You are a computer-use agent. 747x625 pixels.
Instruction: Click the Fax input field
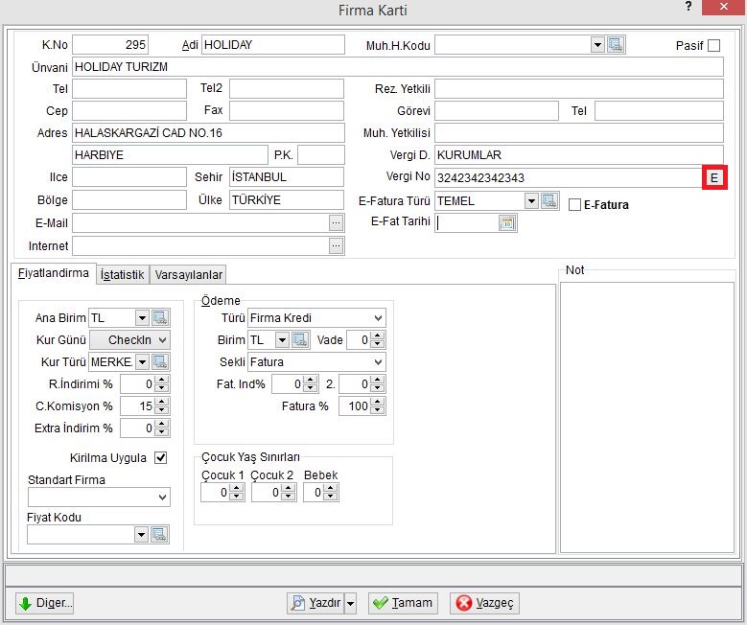point(287,110)
